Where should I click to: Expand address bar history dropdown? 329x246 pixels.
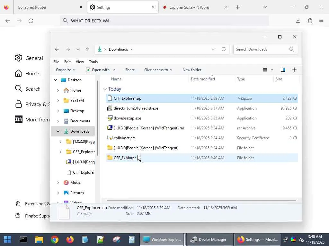click(x=213, y=49)
